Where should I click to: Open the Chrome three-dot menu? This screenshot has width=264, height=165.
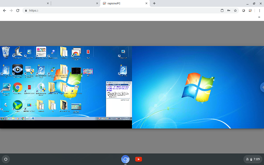click(x=259, y=10)
